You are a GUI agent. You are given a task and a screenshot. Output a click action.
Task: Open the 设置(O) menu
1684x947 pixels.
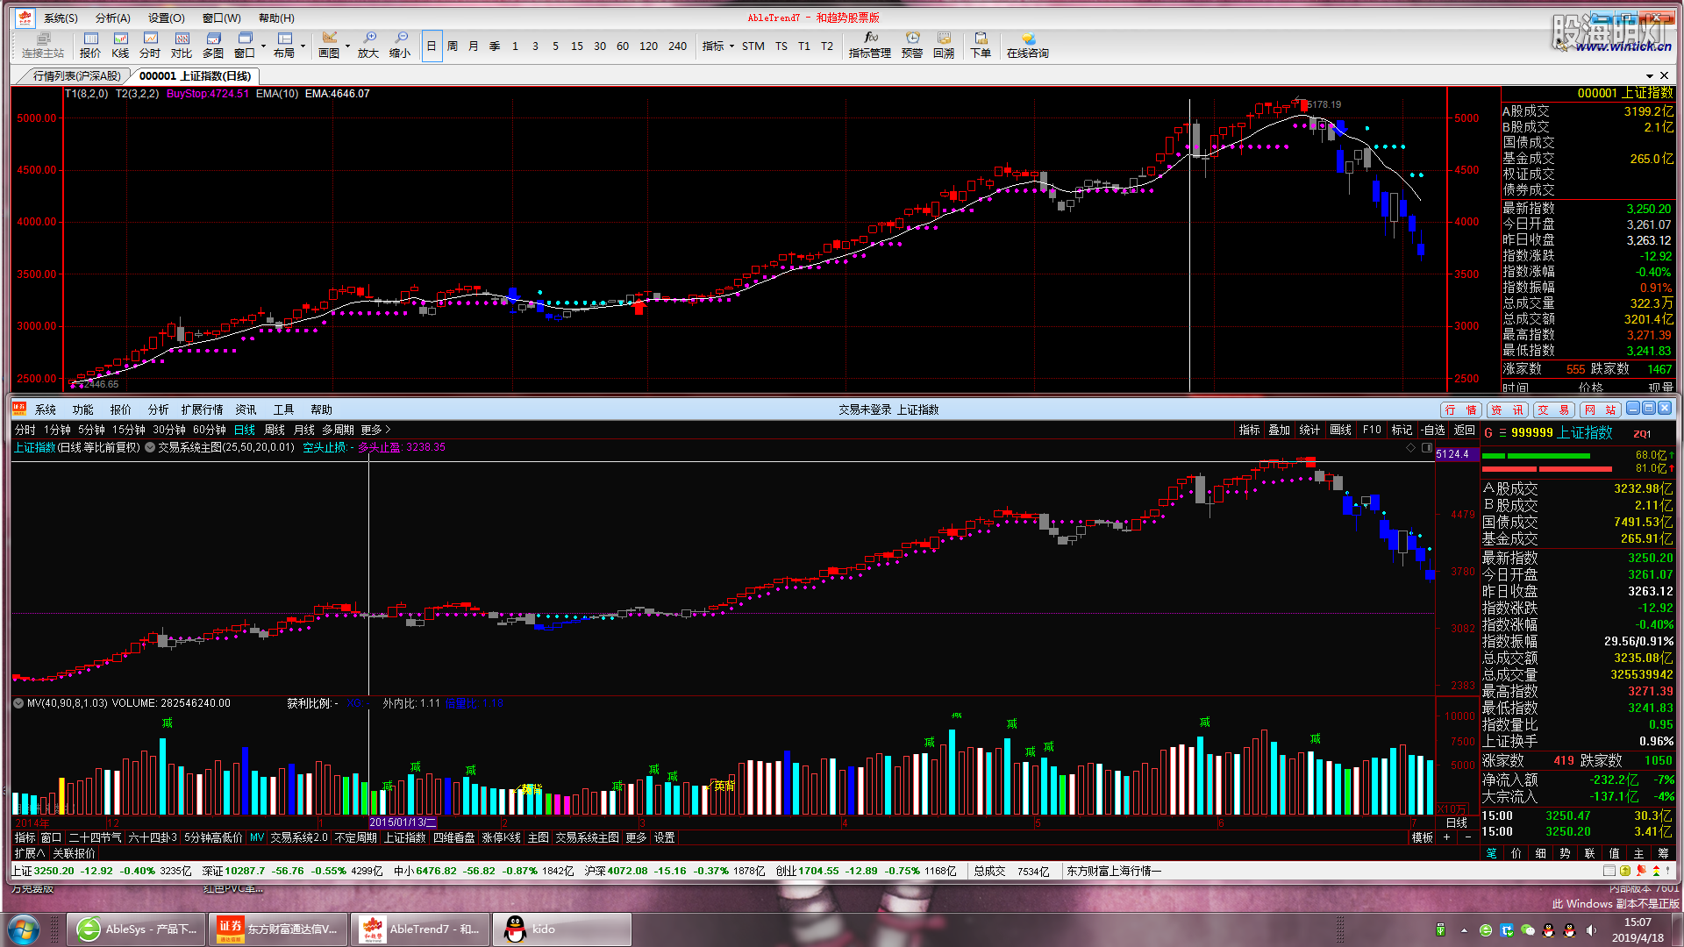[x=167, y=18]
